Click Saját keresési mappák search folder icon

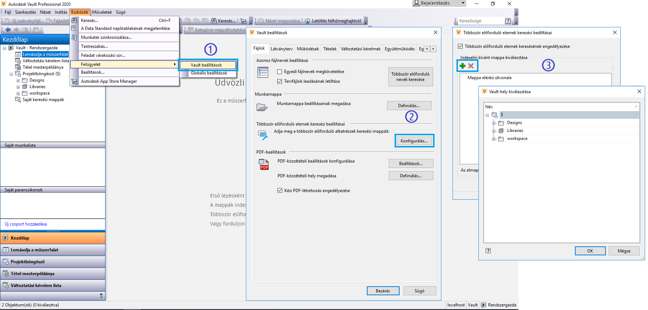click(x=18, y=100)
